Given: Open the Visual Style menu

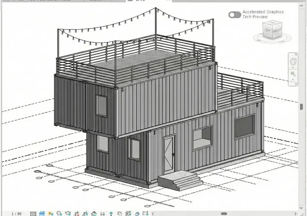Looking at the screenshot, I should pyautogui.click(x=42, y=214).
